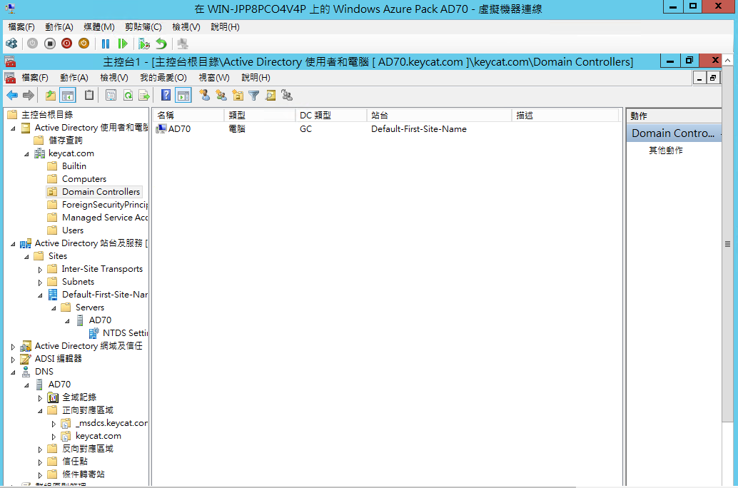This screenshot has width=738, height=488.
Task: Open Properties from the console toolbar
Action: pos(111,96)
